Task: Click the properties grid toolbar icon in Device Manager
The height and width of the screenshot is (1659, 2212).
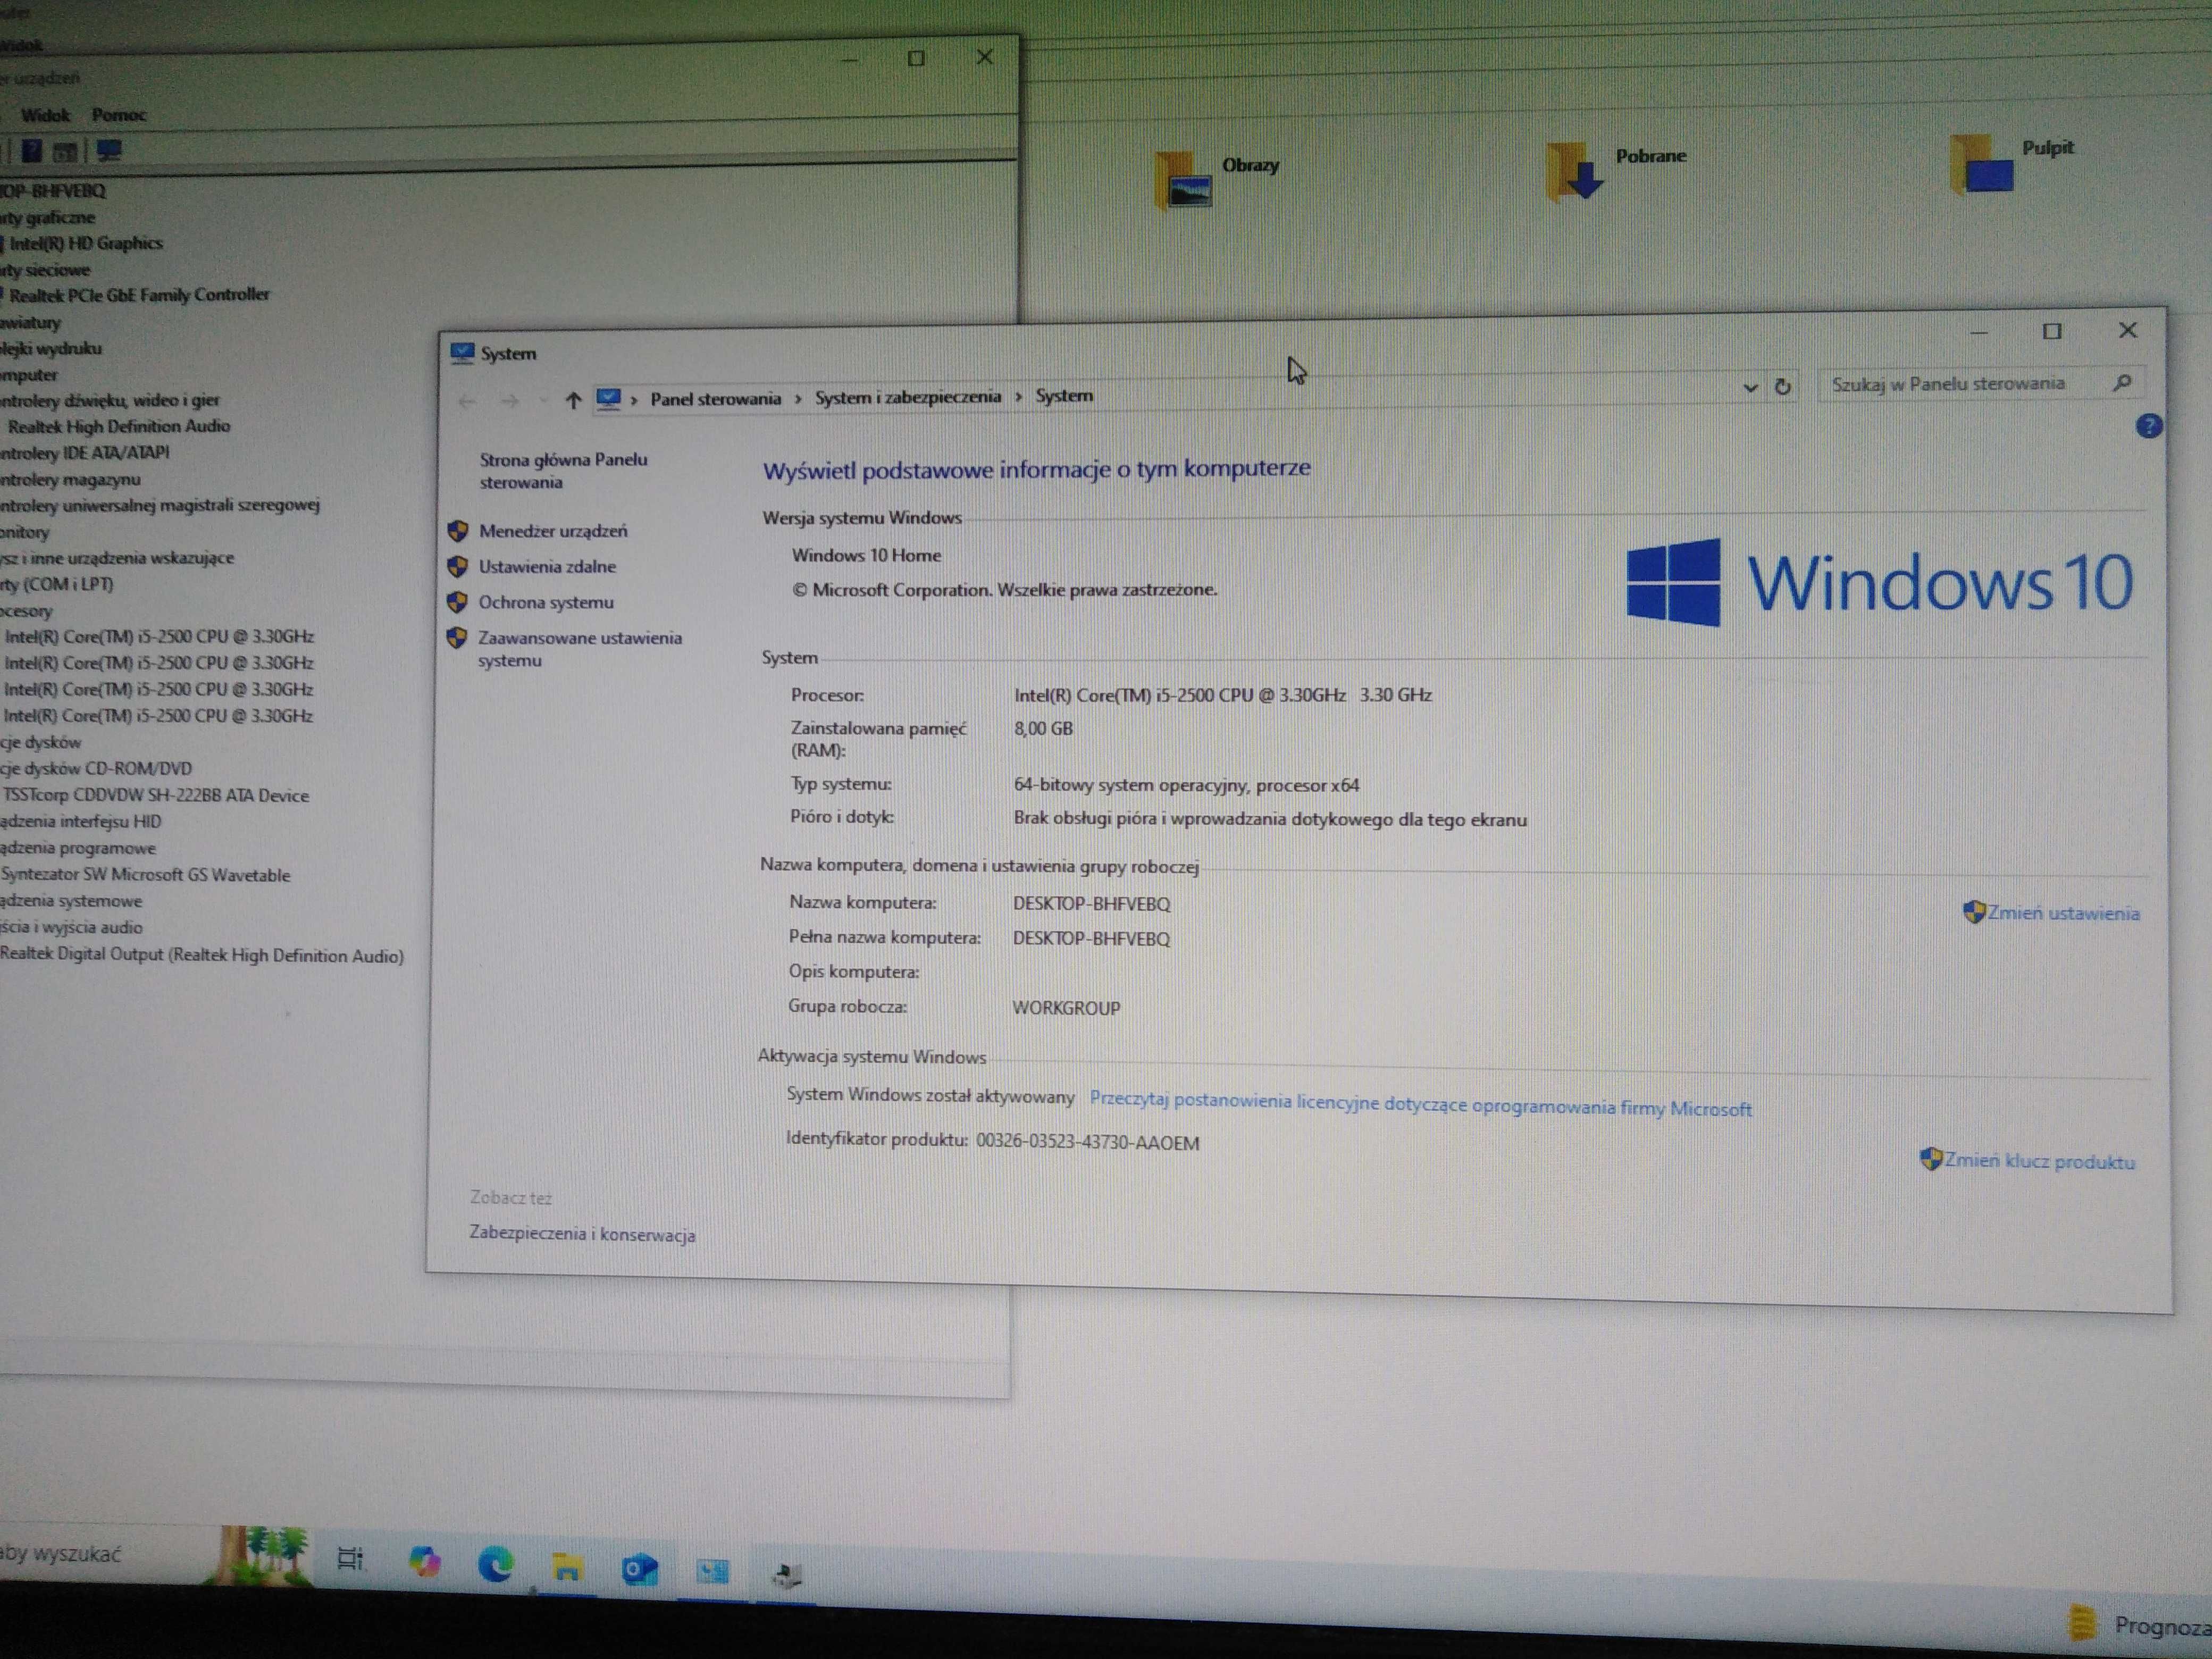Action: tap(66, 151)
